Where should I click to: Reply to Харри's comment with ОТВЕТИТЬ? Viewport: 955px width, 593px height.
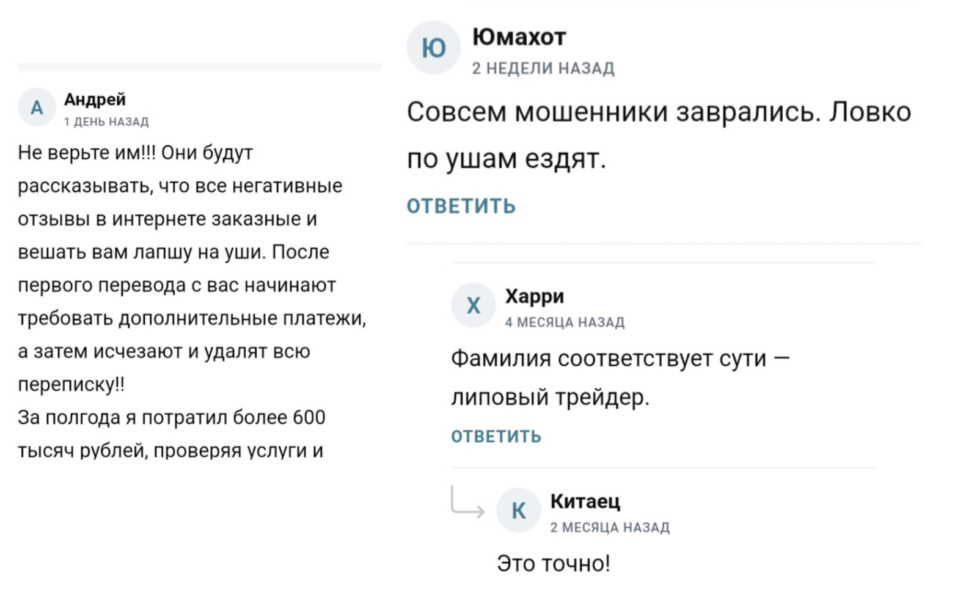tap(496, 436)
